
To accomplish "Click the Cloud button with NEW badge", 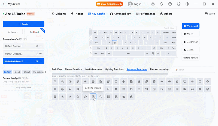I will 34,32.
